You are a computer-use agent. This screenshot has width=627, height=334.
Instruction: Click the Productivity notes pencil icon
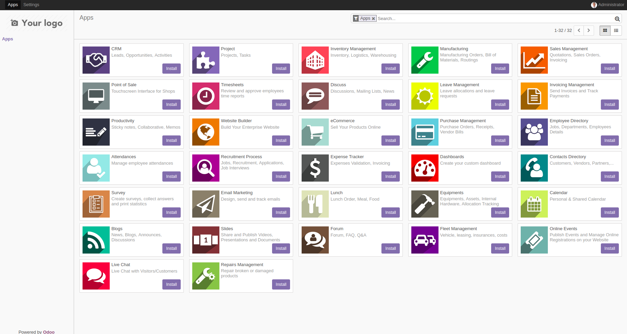pyautogui.click(x=96, y=132)
